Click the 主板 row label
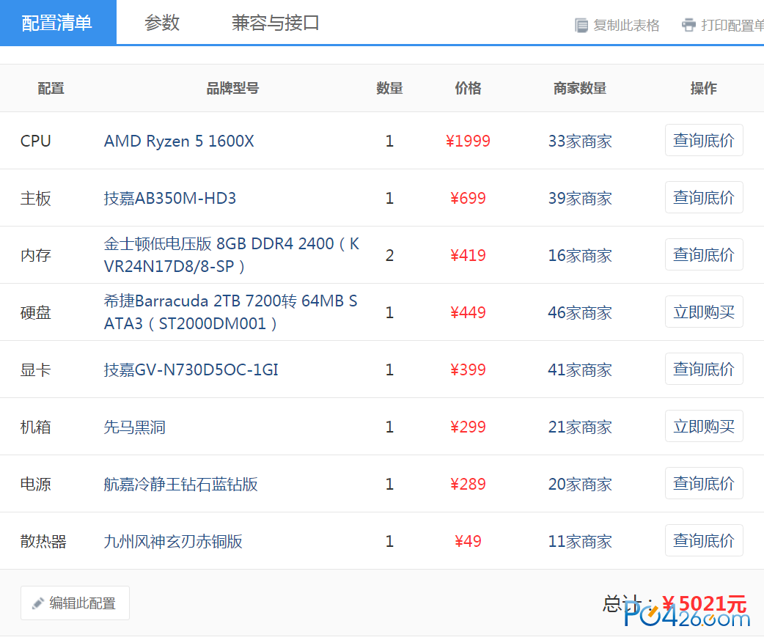 [36, 198]
